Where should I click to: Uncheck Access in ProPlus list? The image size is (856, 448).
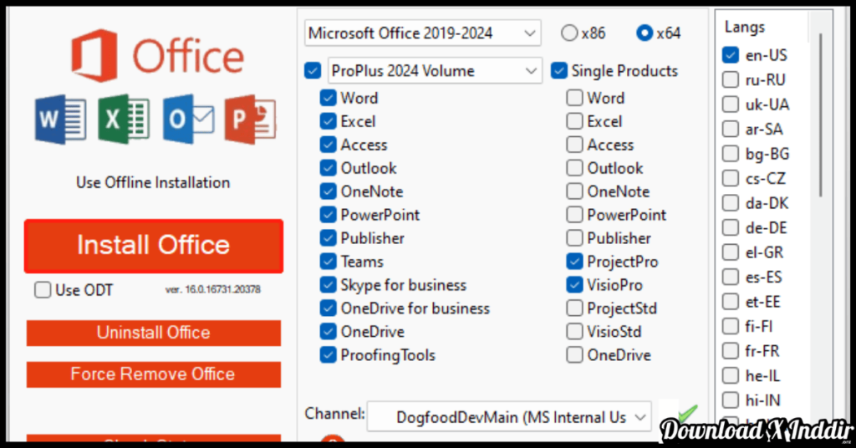pyautogui.click(x=328, y=145)
